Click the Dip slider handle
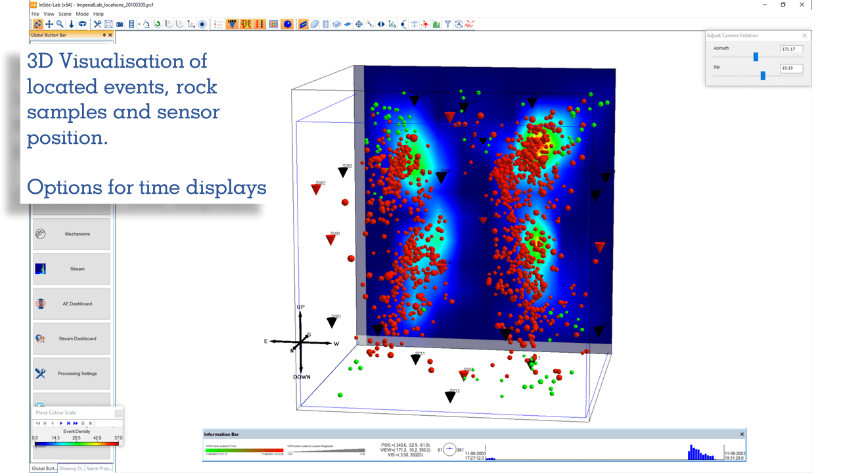841x473 pixels. (x=763, y=76)
